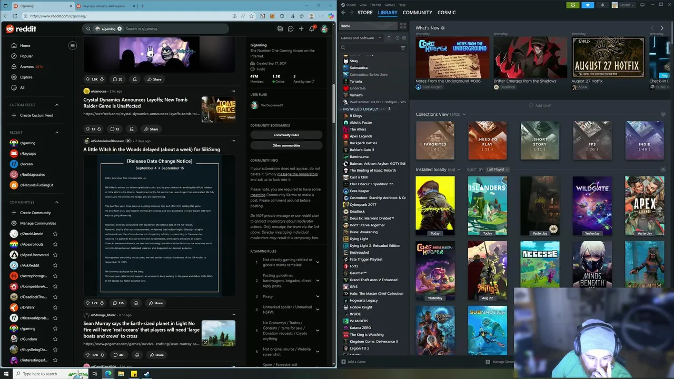Open What's New settings gear in Steam
674x379 pixels.
click(443, 28)
